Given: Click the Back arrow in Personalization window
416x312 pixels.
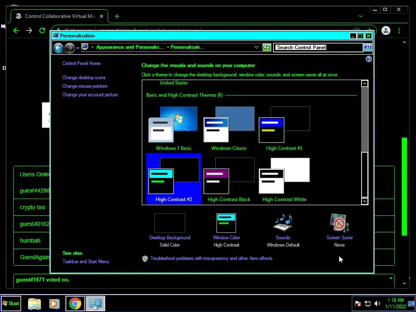Looking at the screenshot, I should tap(58, 48).
